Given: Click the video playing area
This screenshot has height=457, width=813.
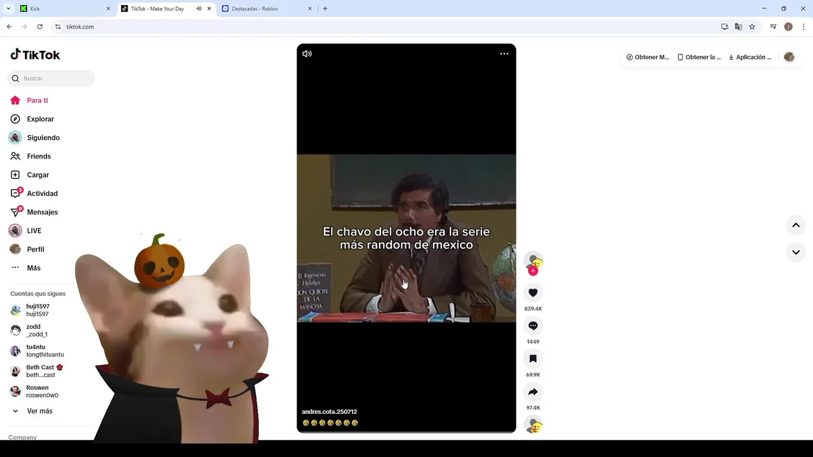Looking at the screenshot, I should [x=406, y=238].
